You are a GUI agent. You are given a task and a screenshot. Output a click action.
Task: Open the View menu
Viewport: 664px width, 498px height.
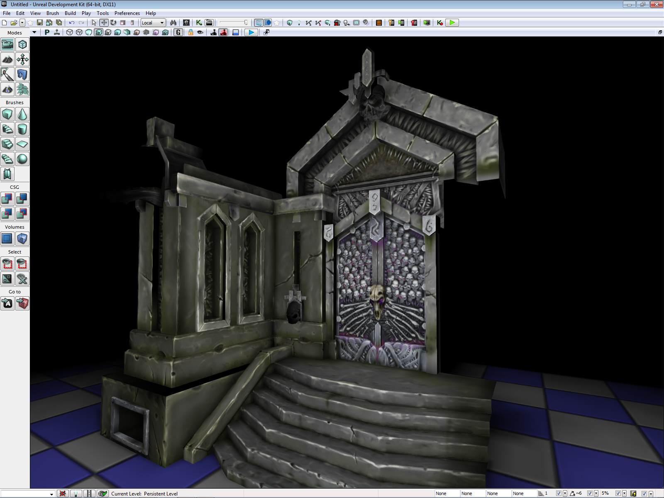click(x=35, y=13)
